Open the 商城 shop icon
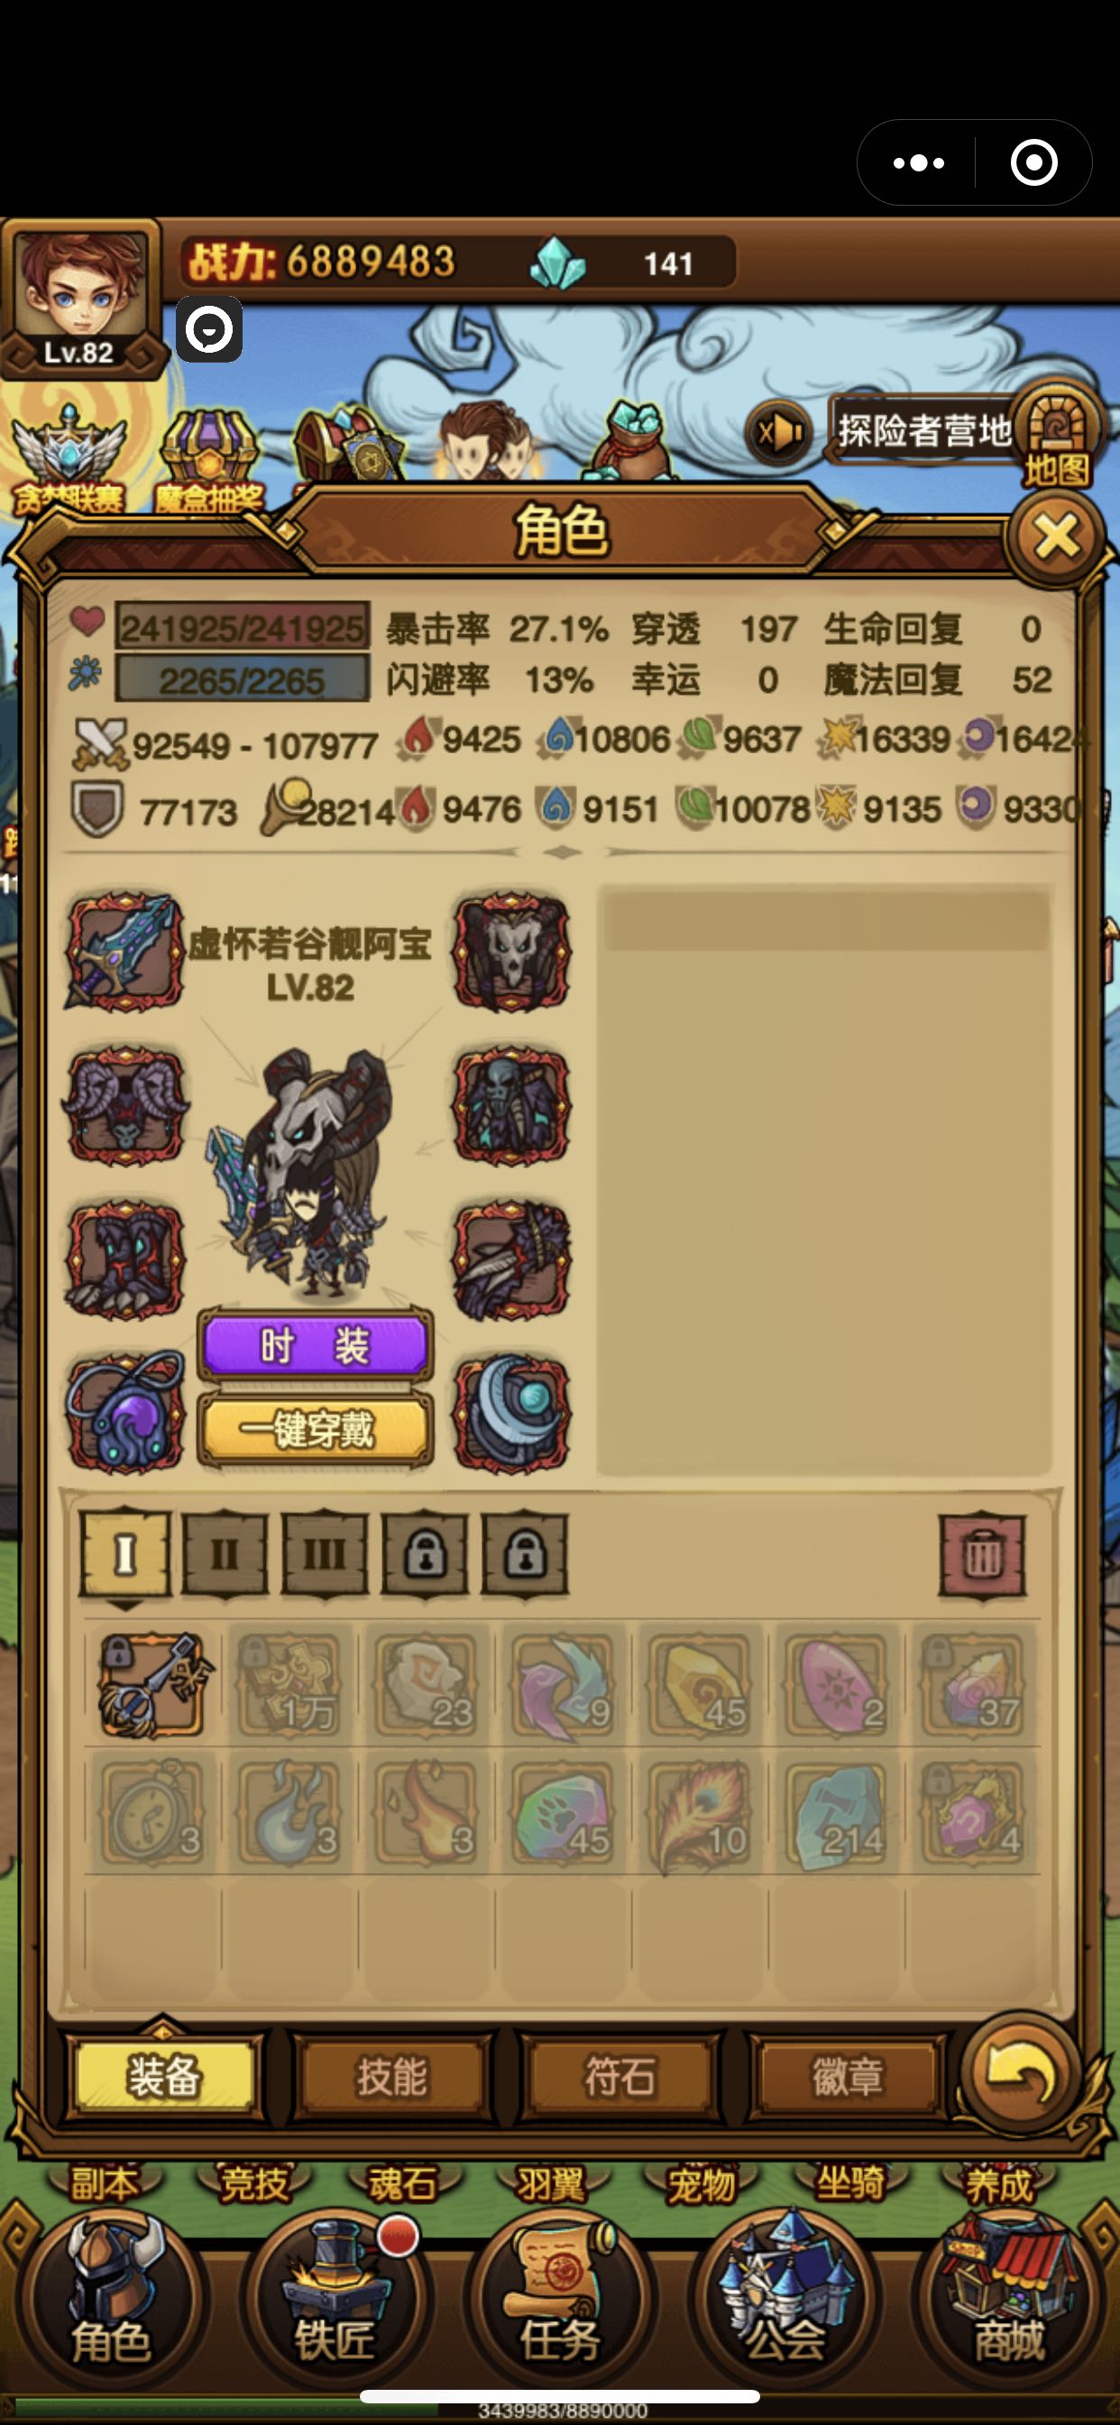Screen dimensions: 1120x2425 click(x=1009, y=2302)
